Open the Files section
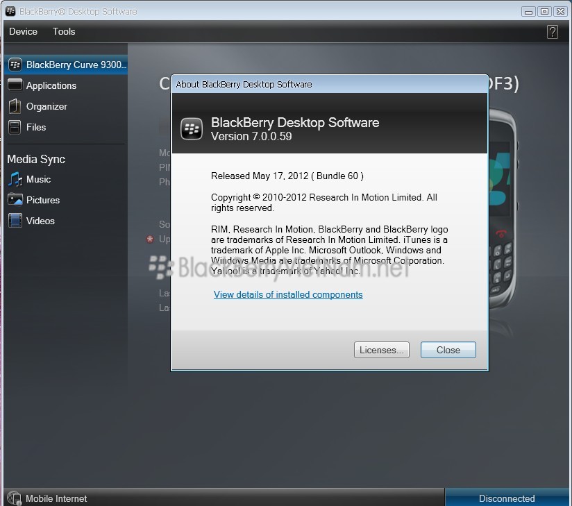This screenshot has height=506, width=572. pyautogui.click(x=36, y=127)
